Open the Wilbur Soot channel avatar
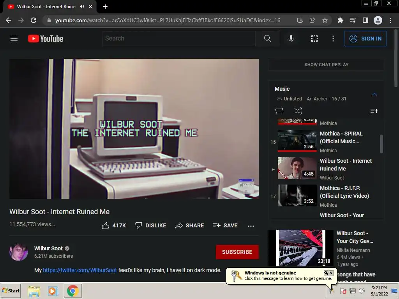 point(19,252)
